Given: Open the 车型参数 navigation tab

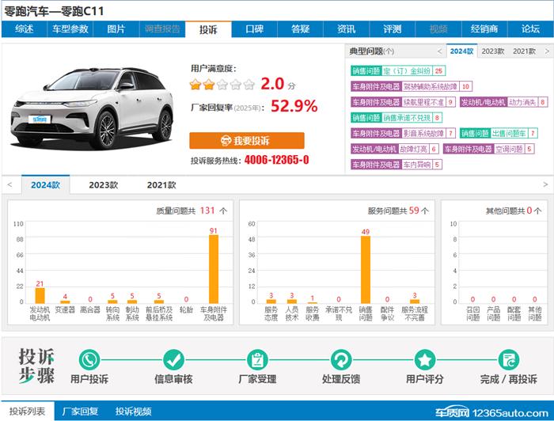Looking at the screenshot, I should pyautogui.click(x=70, y=29).
